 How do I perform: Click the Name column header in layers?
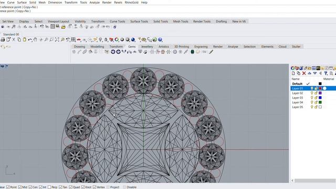296,79
